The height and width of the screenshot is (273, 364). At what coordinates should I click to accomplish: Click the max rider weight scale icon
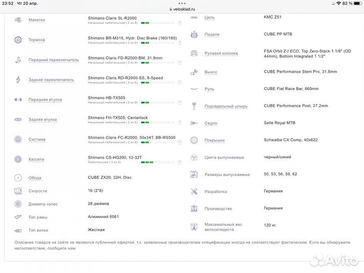[194, 227]
